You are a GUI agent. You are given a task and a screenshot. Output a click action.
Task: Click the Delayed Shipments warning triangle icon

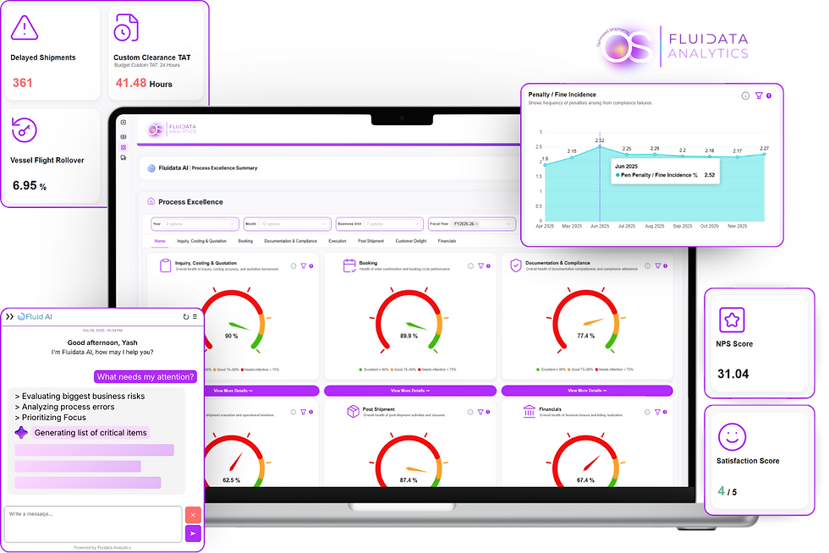[x=25, y=28]
